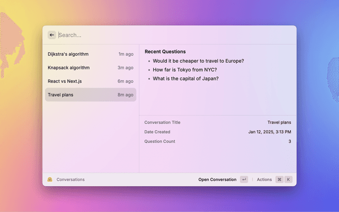Image resolution: width=339 pixels, height=212 pixels.
Task: Click the Enter key icon
Action: [244, 180]
